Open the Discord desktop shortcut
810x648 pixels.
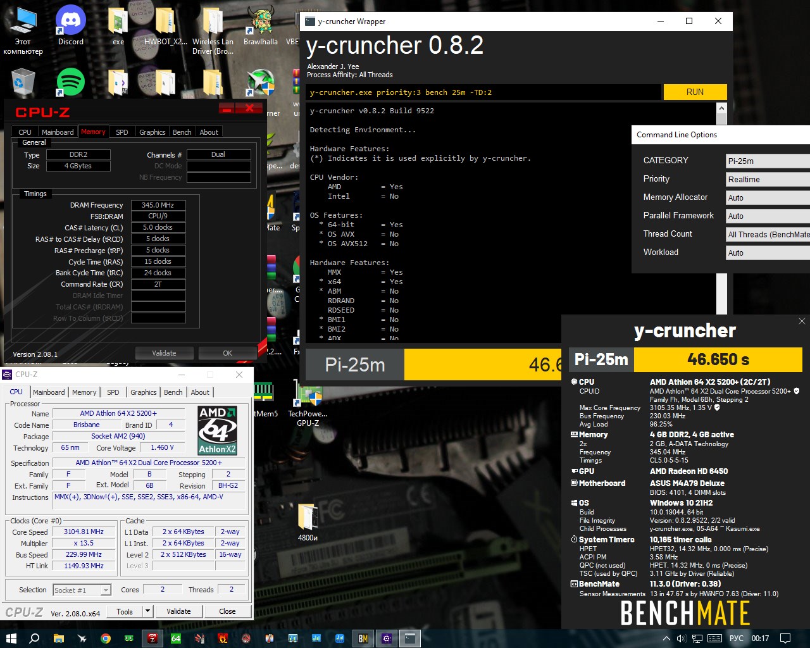pos(71,25)
